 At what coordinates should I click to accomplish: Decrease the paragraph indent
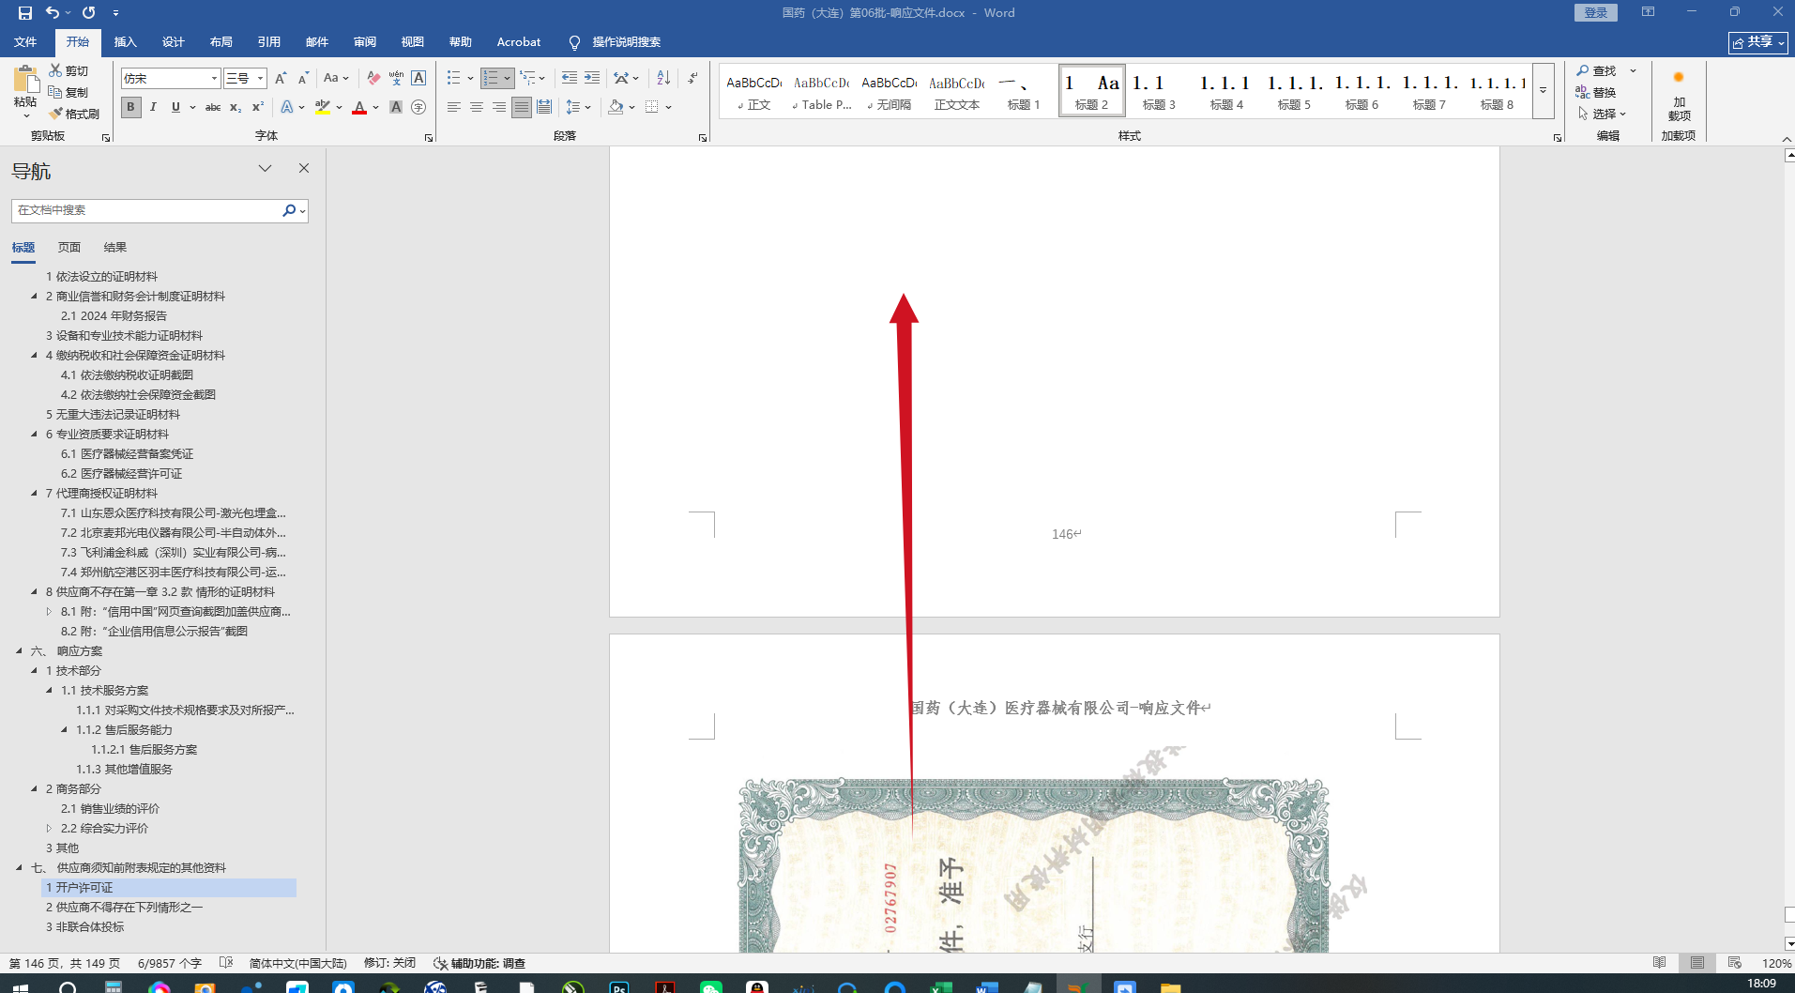click(x=569, y=78)
